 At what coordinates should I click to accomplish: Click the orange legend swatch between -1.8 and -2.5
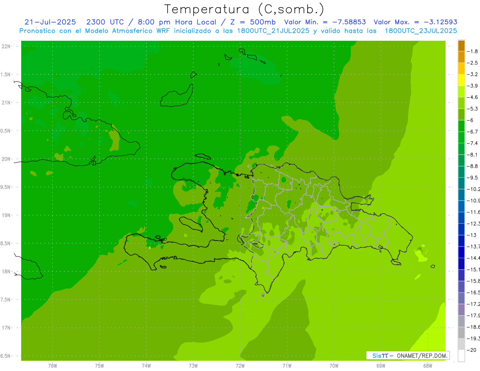(461, 57)
